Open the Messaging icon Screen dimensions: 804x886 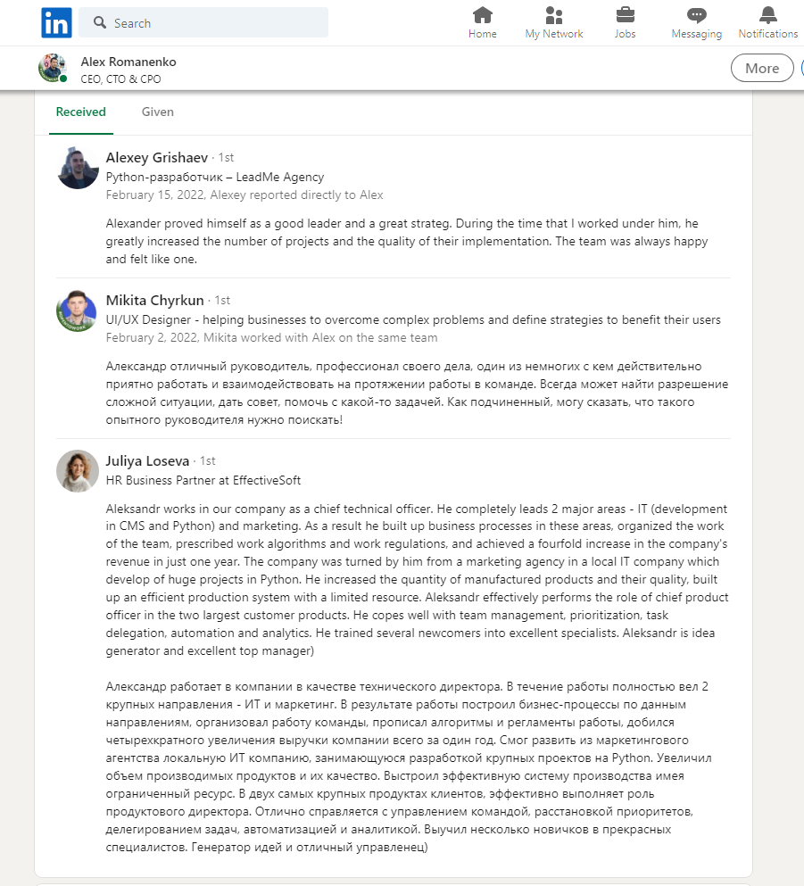[697, 15]
